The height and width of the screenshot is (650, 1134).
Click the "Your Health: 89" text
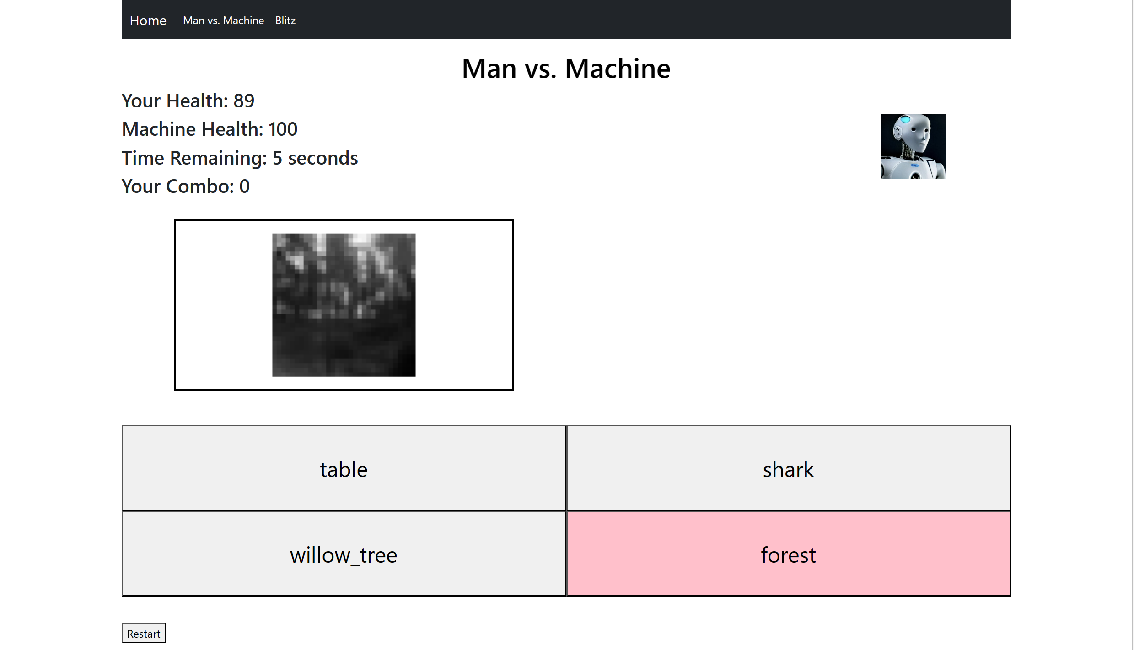click(x=187, y=101)
